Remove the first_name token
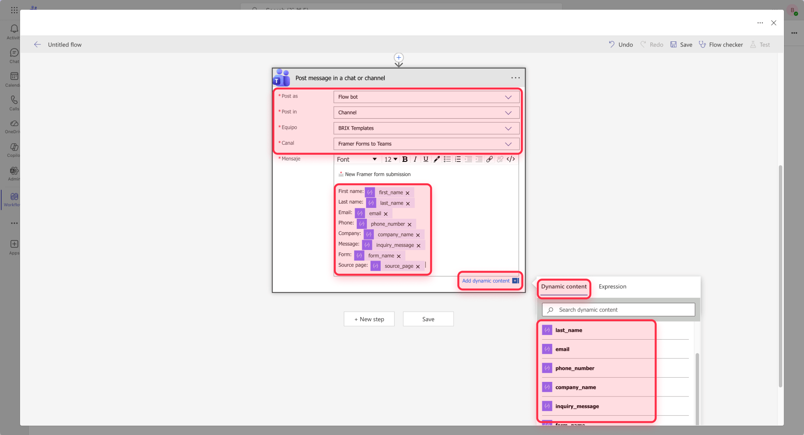The width and height of the screenshot is (804, 435). (x=407, y=193)
